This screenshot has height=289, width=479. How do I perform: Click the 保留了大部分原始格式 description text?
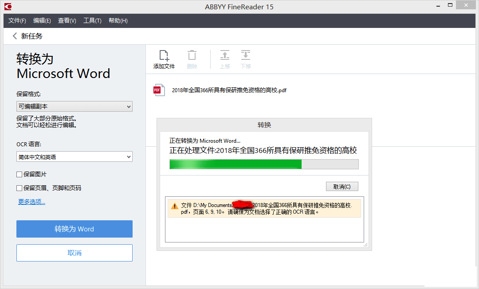pos(47,122)
